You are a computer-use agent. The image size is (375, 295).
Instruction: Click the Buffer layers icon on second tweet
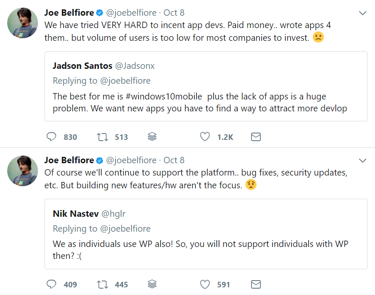coord(152,284)
